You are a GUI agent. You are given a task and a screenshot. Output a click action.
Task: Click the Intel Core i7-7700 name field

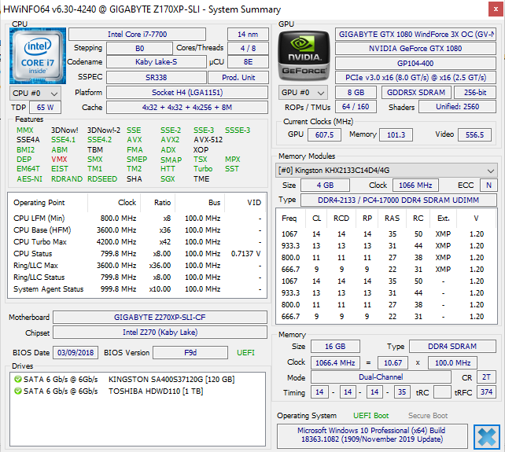coord(137,34)
